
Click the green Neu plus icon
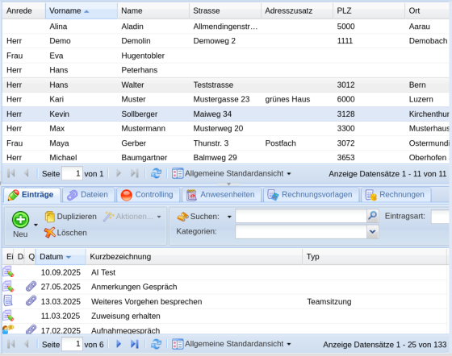click(x=20, y=220)
